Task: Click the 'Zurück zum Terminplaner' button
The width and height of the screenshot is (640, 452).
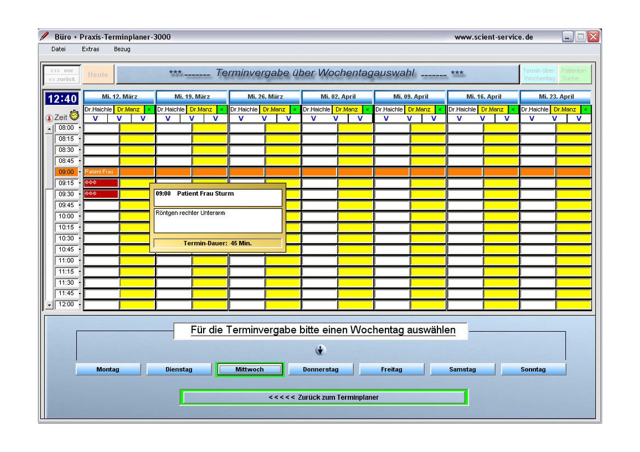Action: coord(324,397)
